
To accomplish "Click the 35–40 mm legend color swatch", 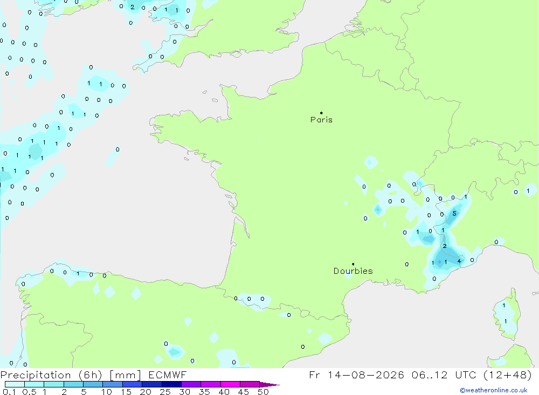I will tap(211, 384).
